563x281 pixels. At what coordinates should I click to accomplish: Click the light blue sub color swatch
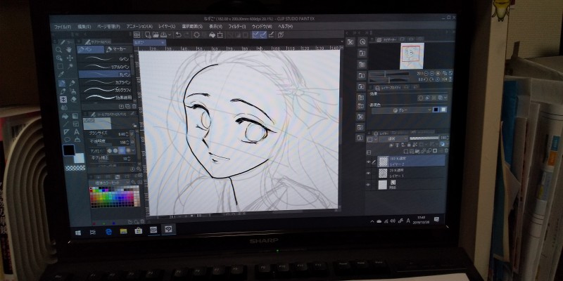click(x=80, y=158)
